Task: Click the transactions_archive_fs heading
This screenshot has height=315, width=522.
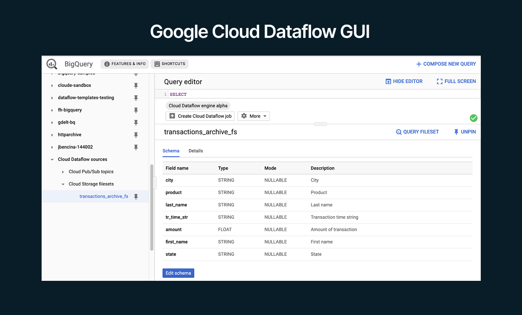Action: point(201,132)
